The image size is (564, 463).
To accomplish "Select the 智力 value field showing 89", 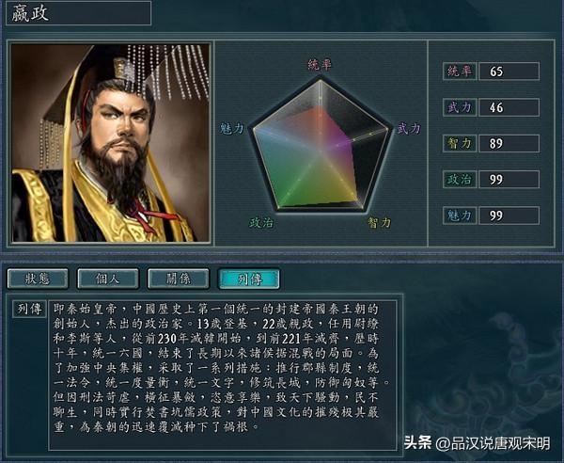I will tap(509, 143).
